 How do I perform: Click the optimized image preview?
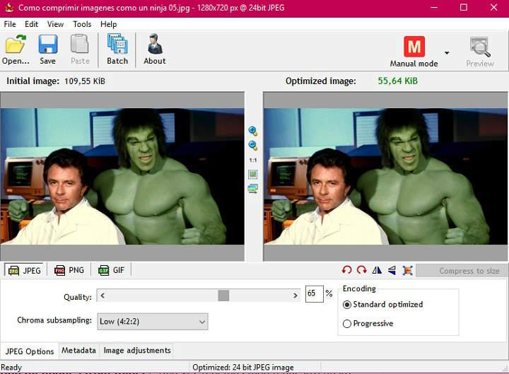click(x=385, y=176)
